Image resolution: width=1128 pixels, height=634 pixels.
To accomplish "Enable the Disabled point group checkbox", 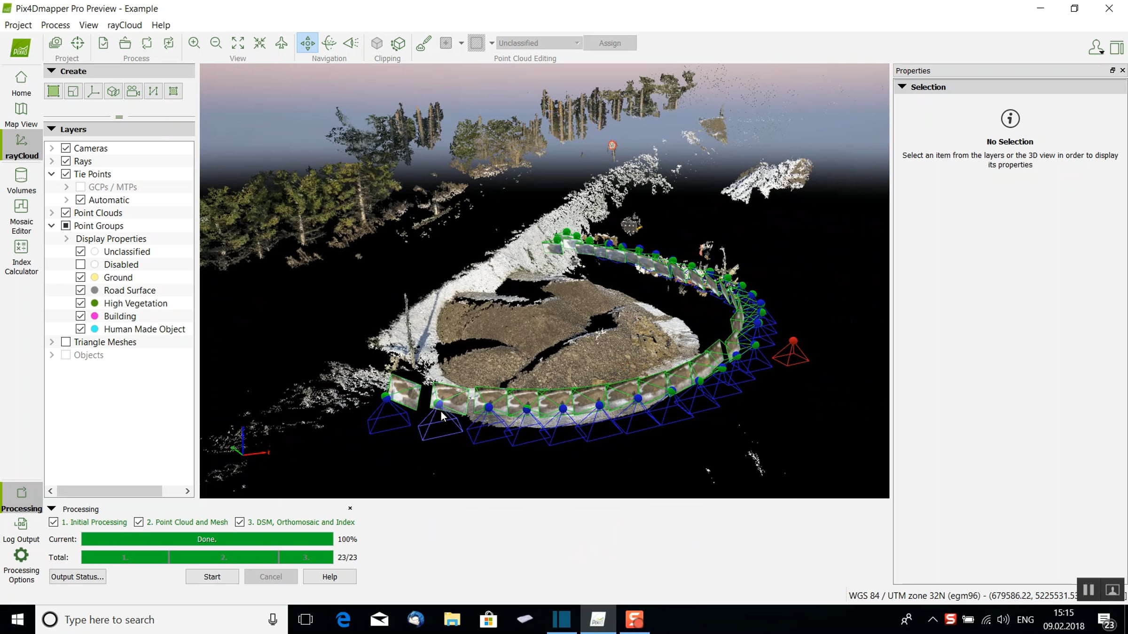I will tap(80, 264).
